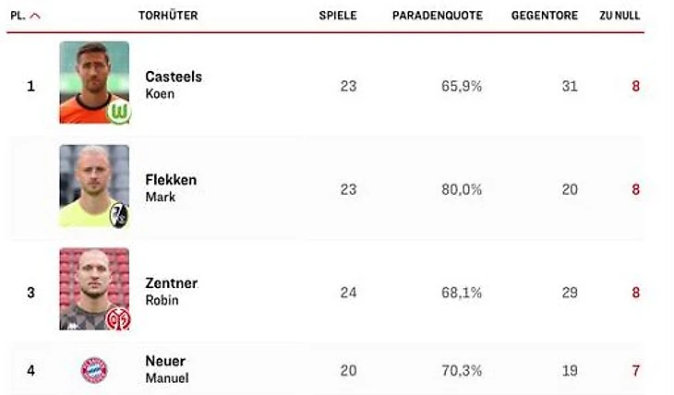The height and width of the screenshot is (395, 674).
Task: Click the SC Freiburg club logo badge
Action: (119, 215)
